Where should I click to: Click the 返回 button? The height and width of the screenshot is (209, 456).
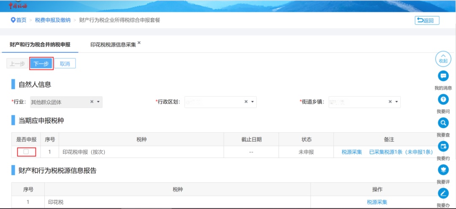point(427,20)
